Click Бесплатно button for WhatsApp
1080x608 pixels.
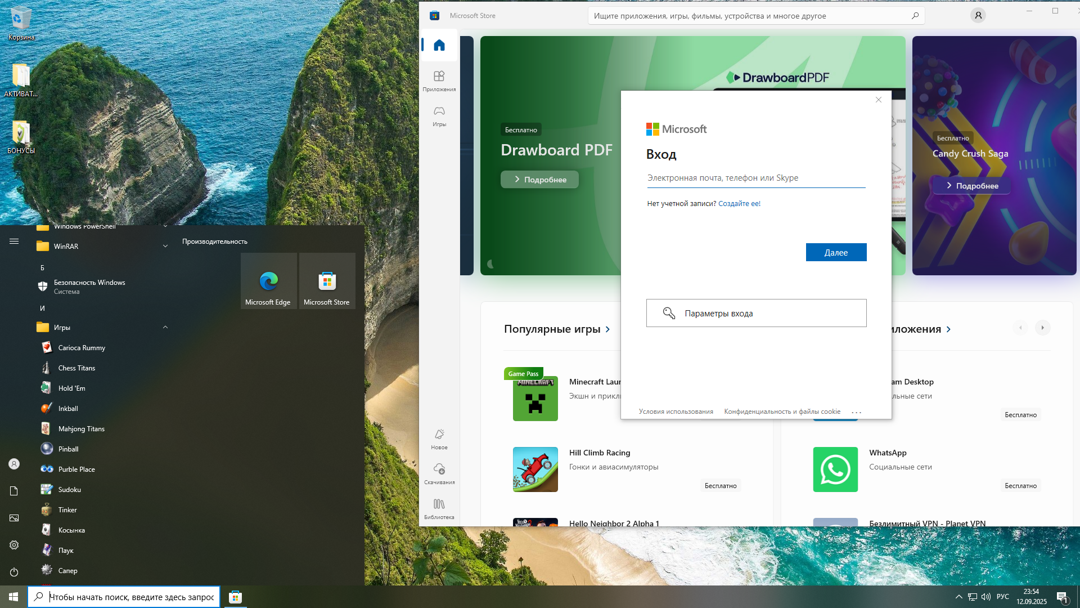[1020, 486]
